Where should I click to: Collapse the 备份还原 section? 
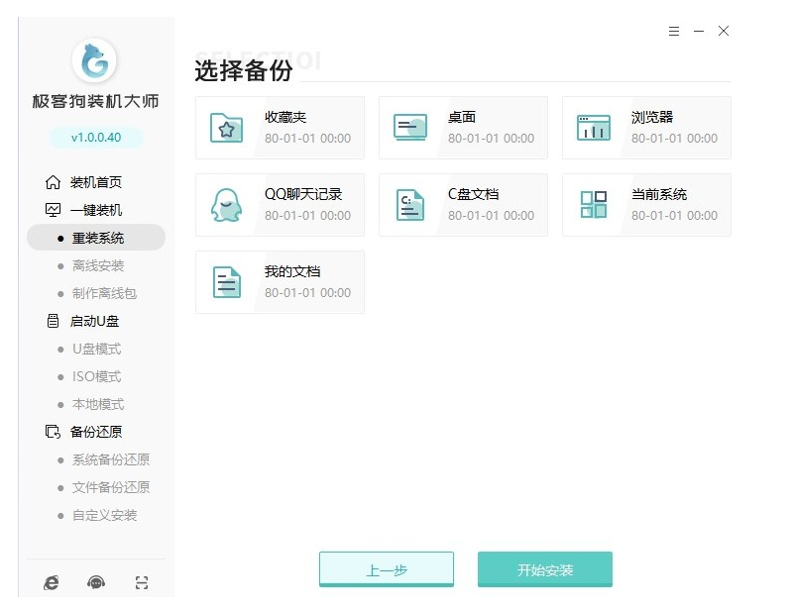pyautogui.click(x=95, y=432)
